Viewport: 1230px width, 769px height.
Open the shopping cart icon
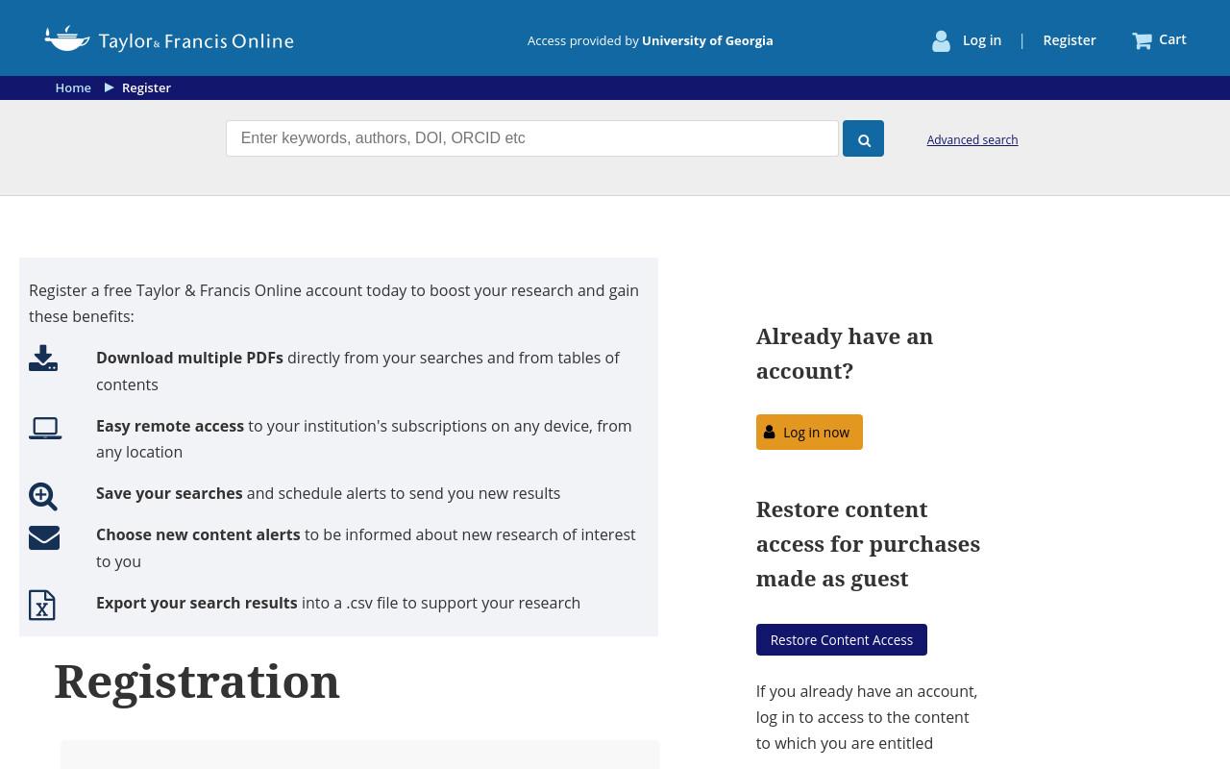point(1142,40)
